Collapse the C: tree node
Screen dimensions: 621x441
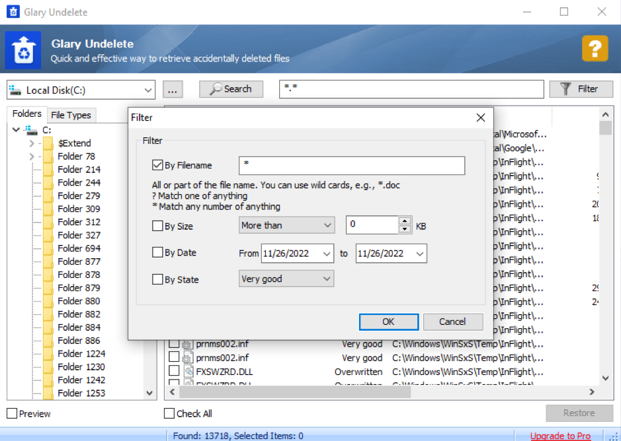(17, 130)
